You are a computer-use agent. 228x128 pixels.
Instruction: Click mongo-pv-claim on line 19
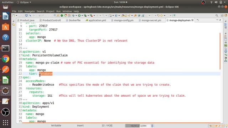point(47,63)
